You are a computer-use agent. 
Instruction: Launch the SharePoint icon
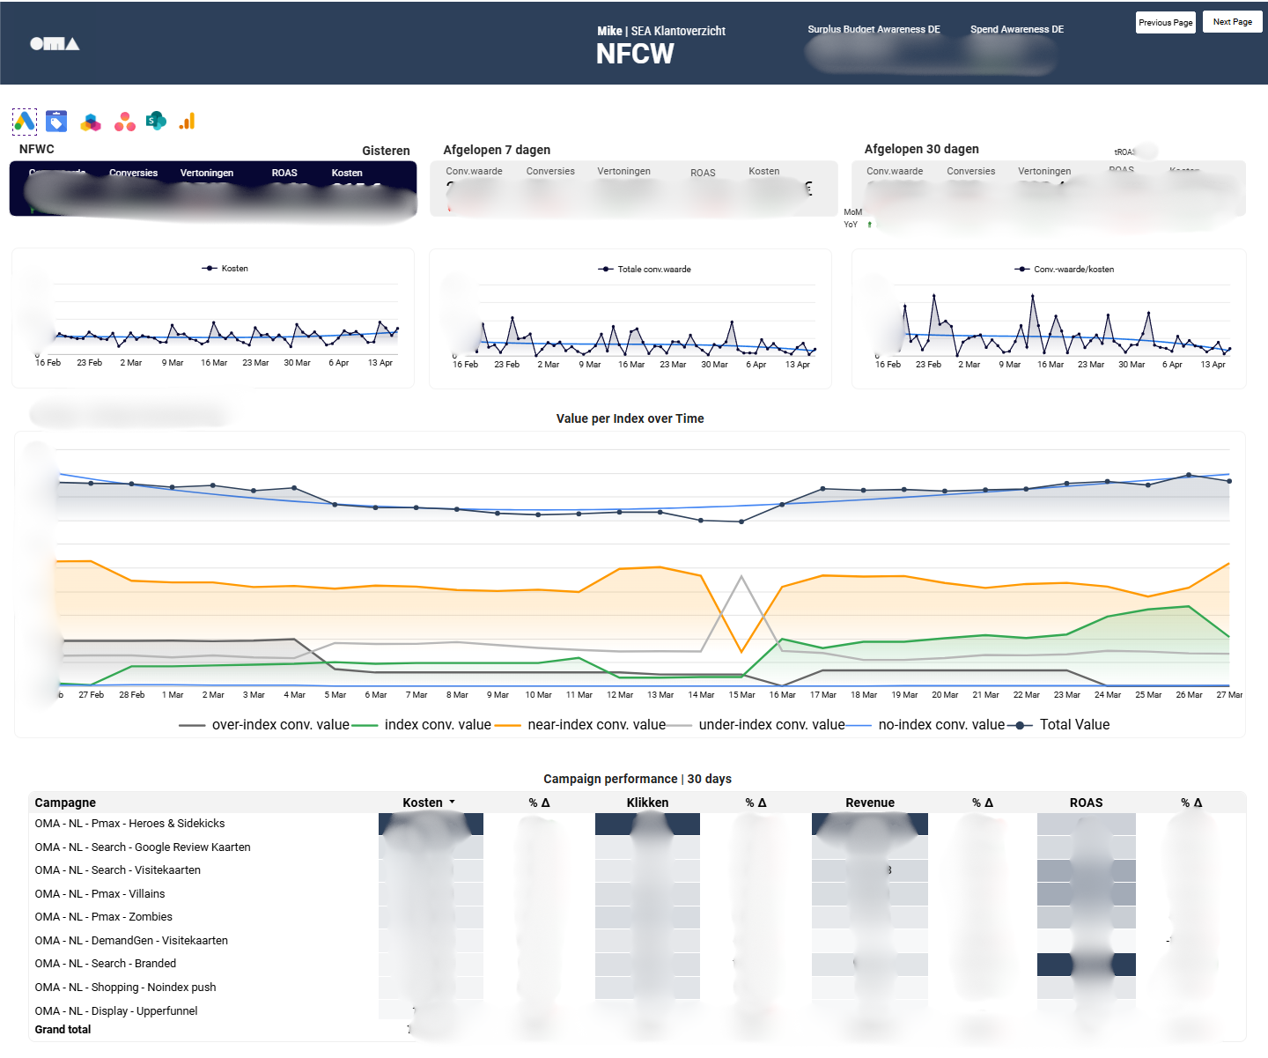[156, 122]
